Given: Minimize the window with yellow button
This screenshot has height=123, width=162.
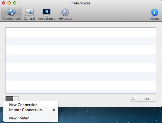Looking at the screenshot, I should coord(9,3).
